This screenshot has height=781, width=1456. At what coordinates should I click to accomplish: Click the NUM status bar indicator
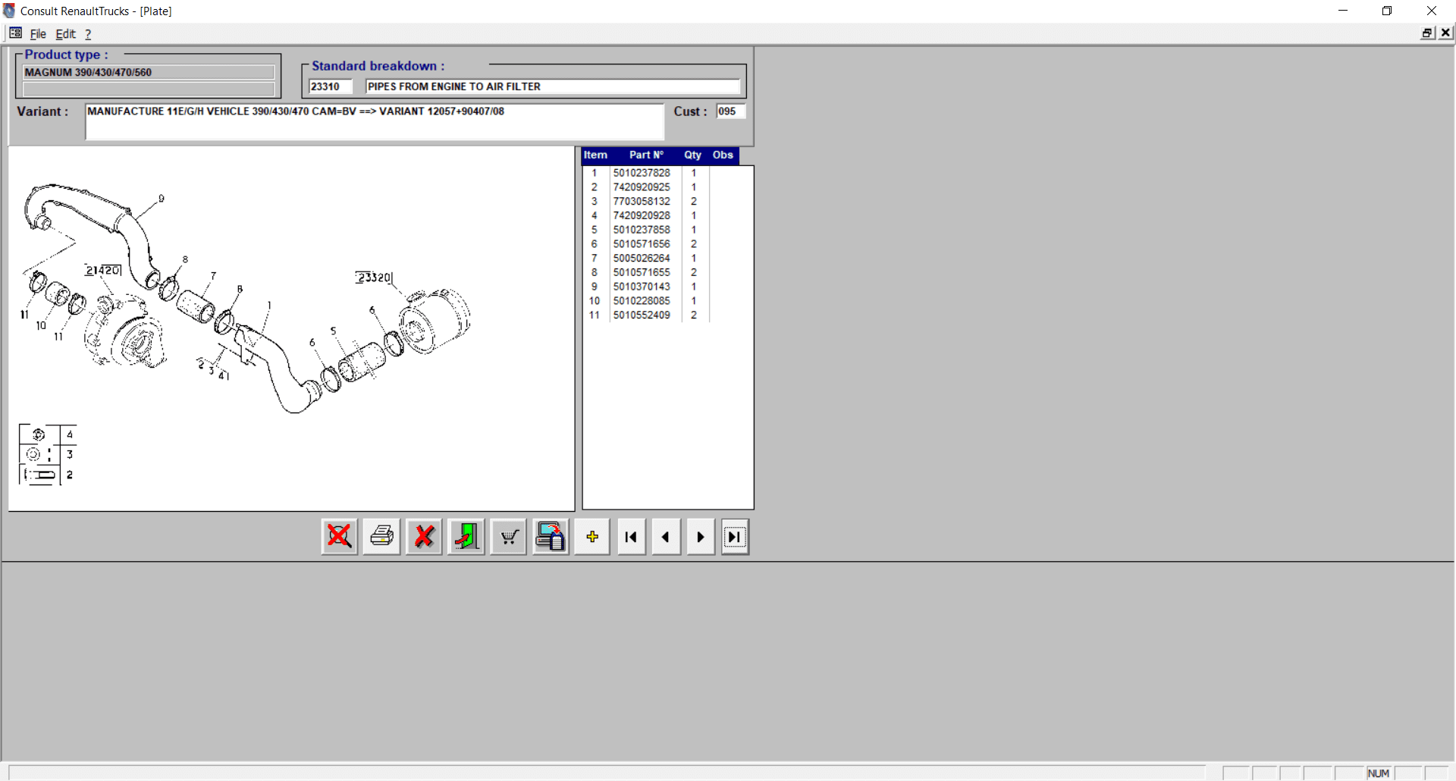[1379, 773]
